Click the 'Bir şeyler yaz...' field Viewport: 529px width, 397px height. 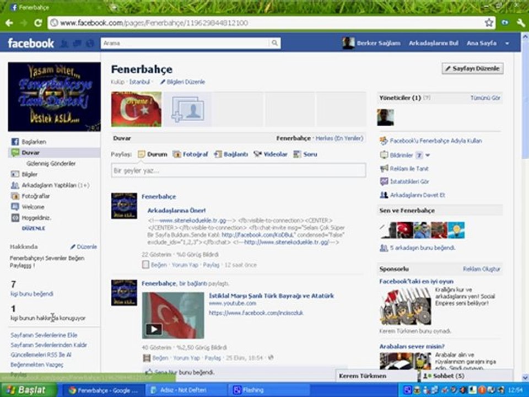[239, 170]
